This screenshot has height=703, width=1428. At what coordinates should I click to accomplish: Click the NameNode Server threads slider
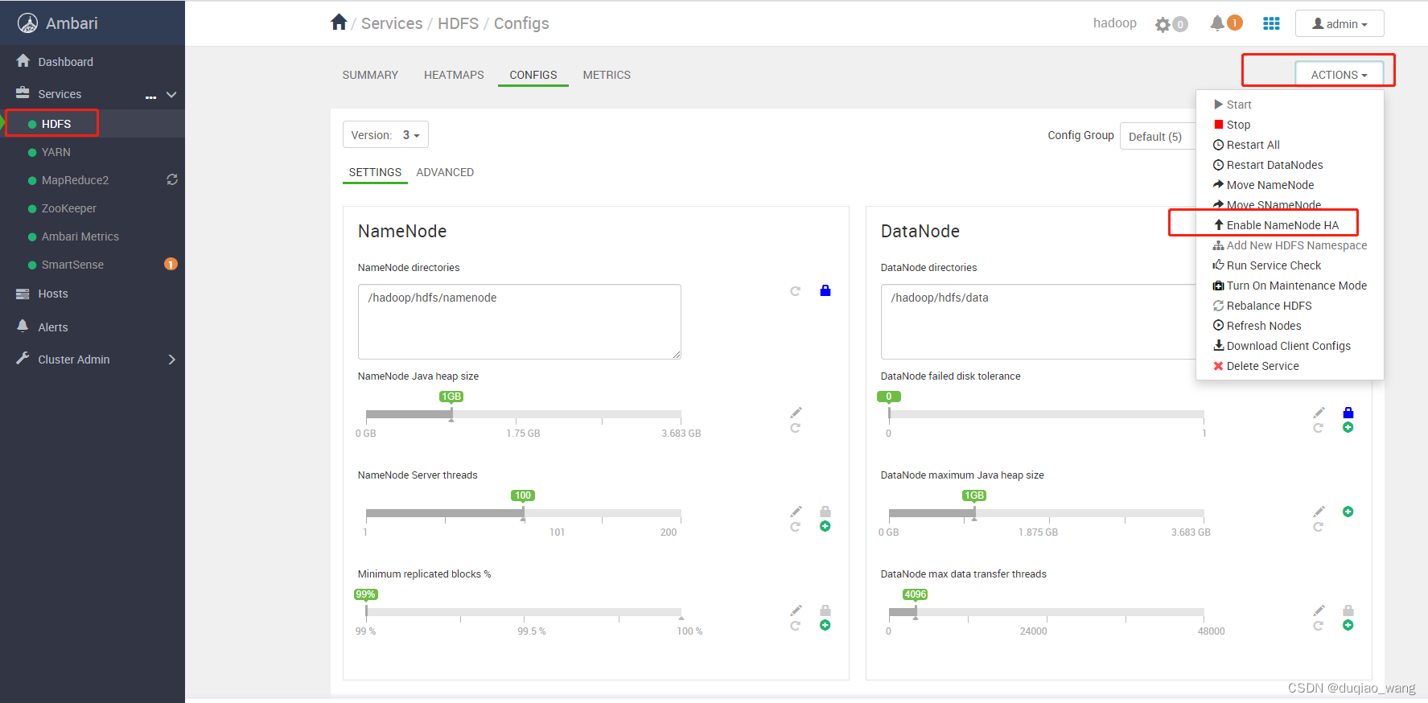click(523, 513)
